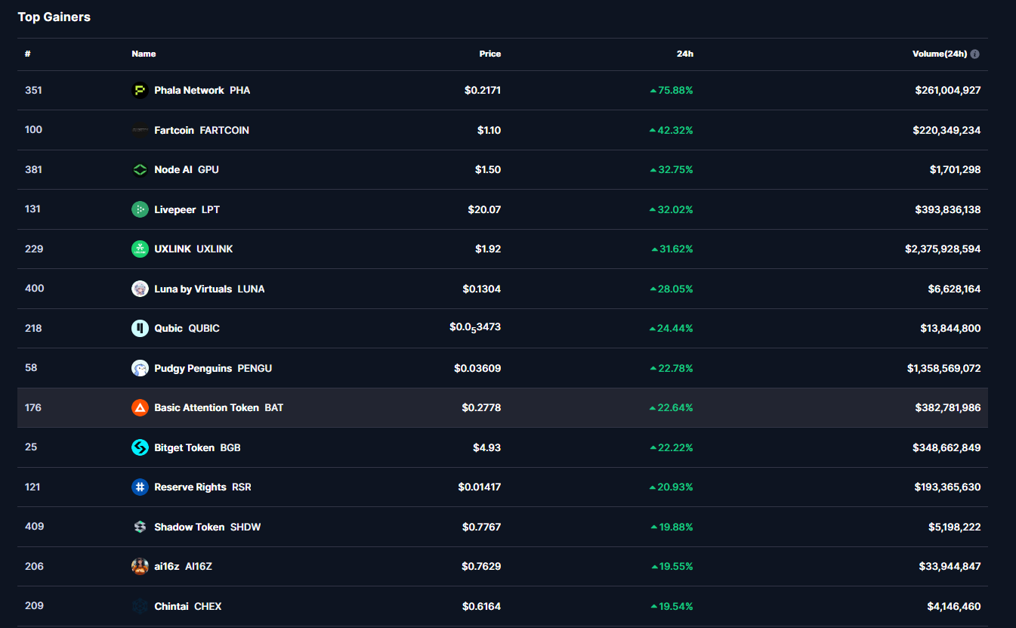
Task: Click the Node AI GPU logo icon
Action: point(140,170)
